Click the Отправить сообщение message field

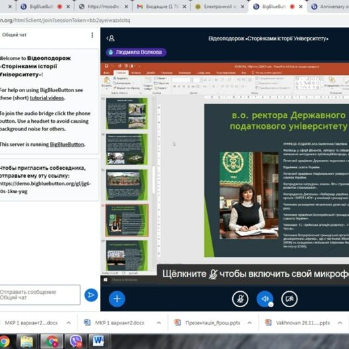tap(40, 295)
